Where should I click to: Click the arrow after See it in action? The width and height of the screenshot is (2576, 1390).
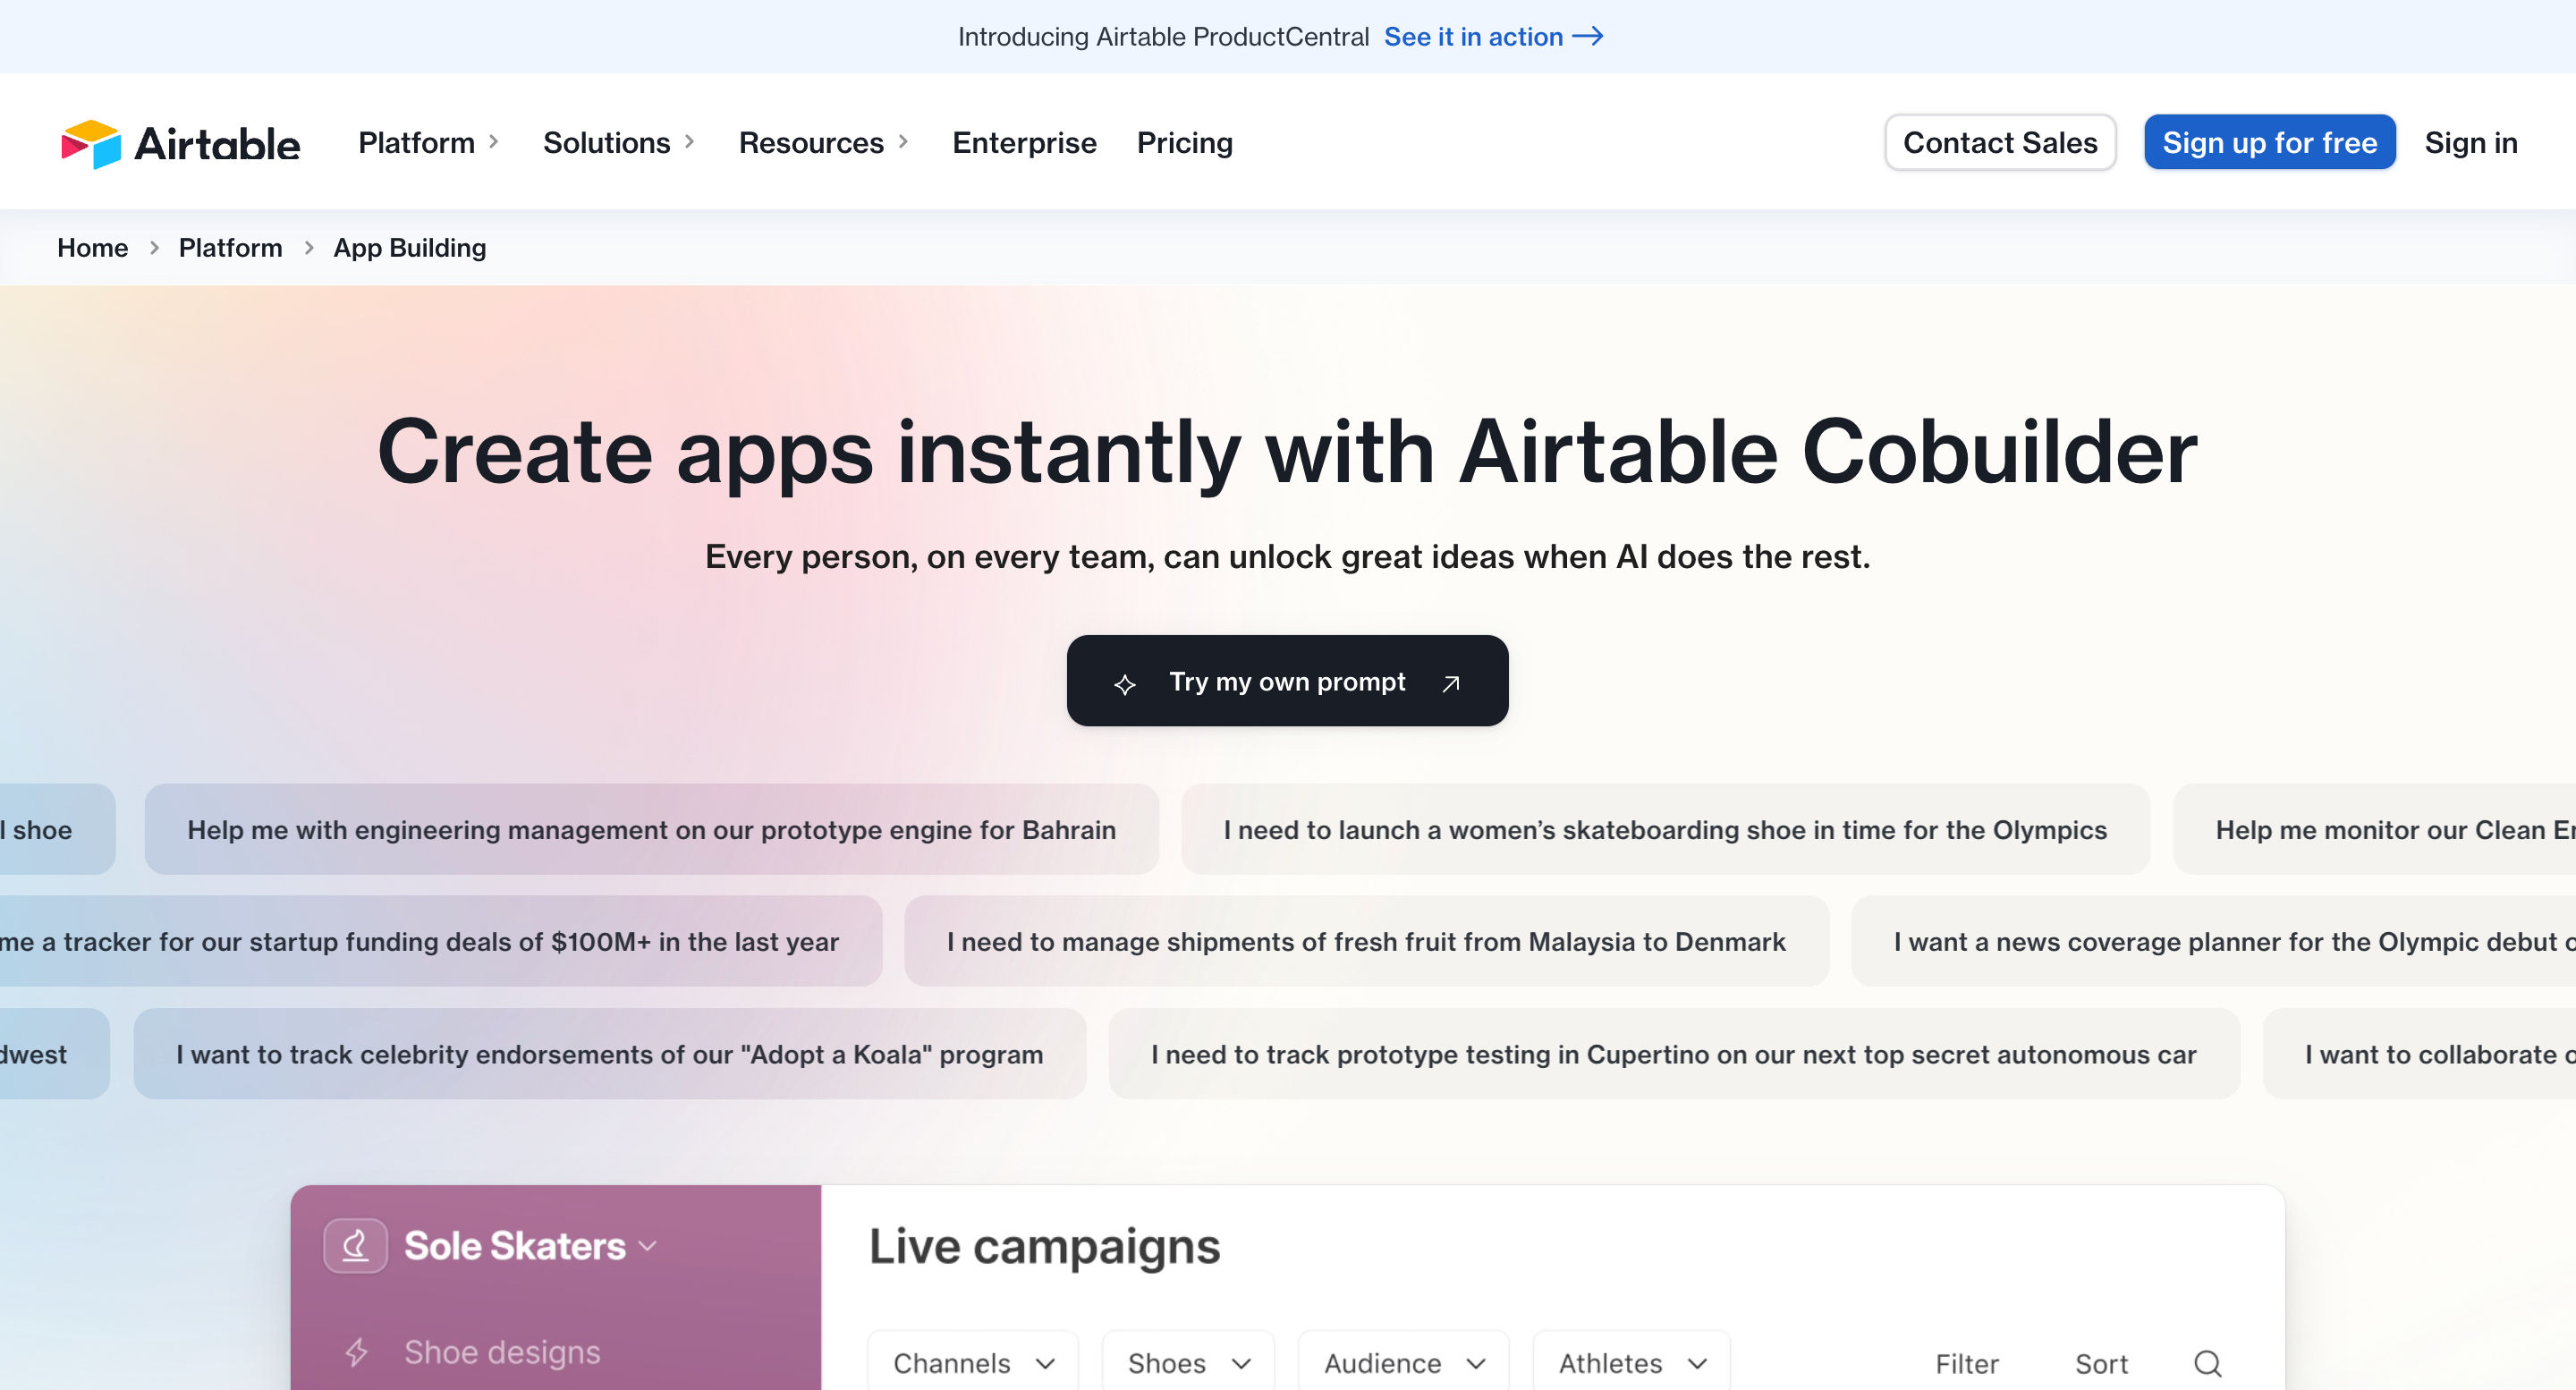(1588, 37)
